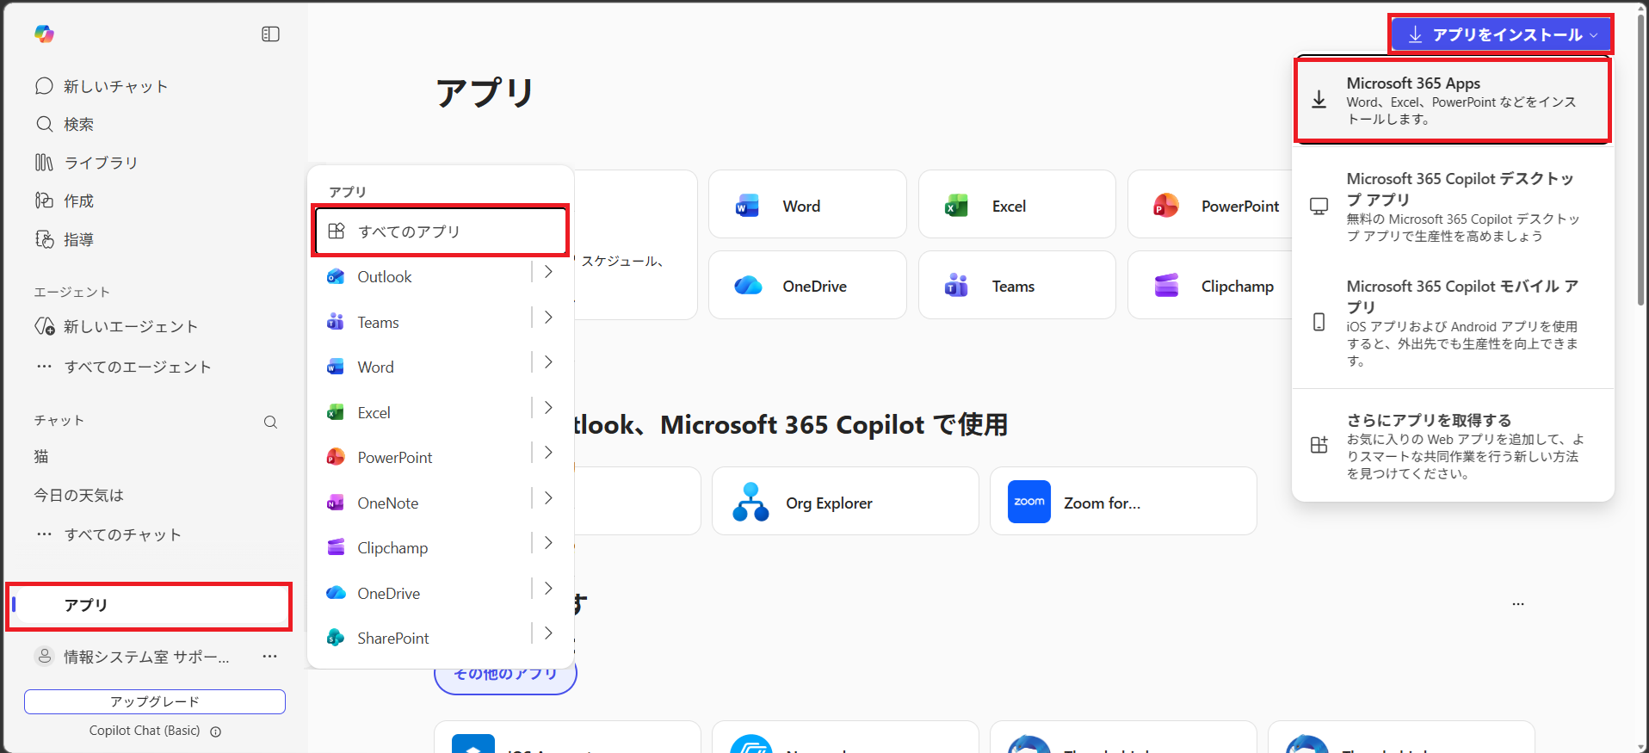1649x753 pixels.
Task: Expand the SharePoint submenu arrow
Action: (x=548, y=633)
